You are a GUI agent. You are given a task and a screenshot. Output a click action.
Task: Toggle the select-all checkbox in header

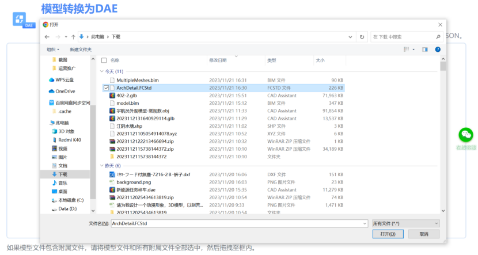point(104,60)
